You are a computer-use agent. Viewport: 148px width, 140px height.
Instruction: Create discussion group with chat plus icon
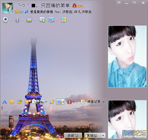(42, 20)
